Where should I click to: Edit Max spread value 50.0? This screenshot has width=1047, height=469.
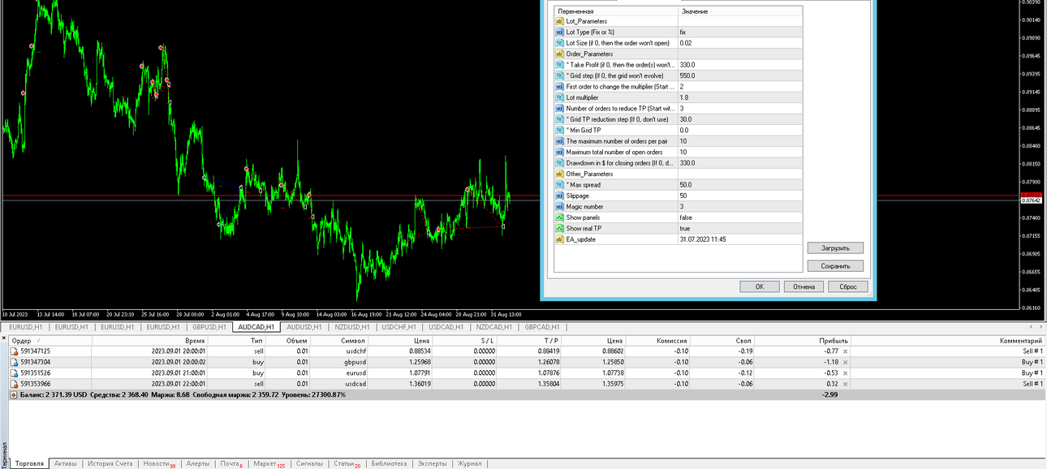click(740, 185)
